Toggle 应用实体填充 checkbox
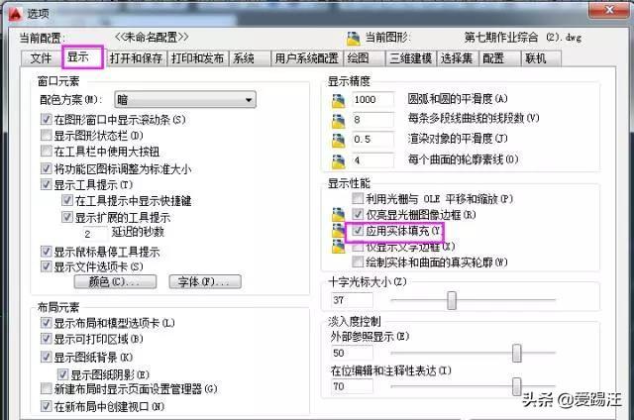 [x=358, y=231]
